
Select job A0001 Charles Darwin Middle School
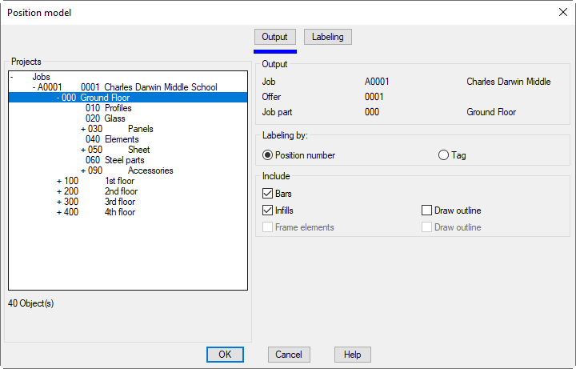160,87
